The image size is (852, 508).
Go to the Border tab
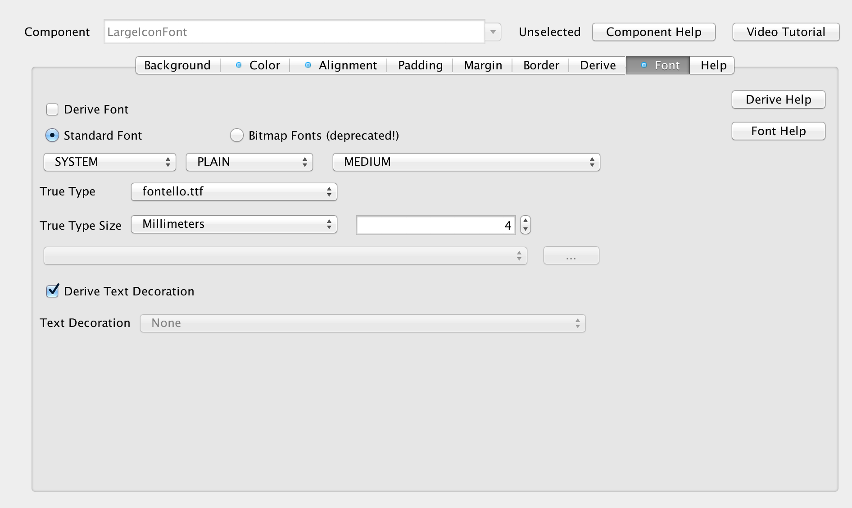point(541,65)
